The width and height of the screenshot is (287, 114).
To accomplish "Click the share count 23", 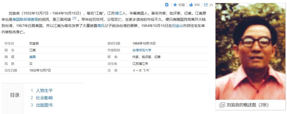I will 211,5.
